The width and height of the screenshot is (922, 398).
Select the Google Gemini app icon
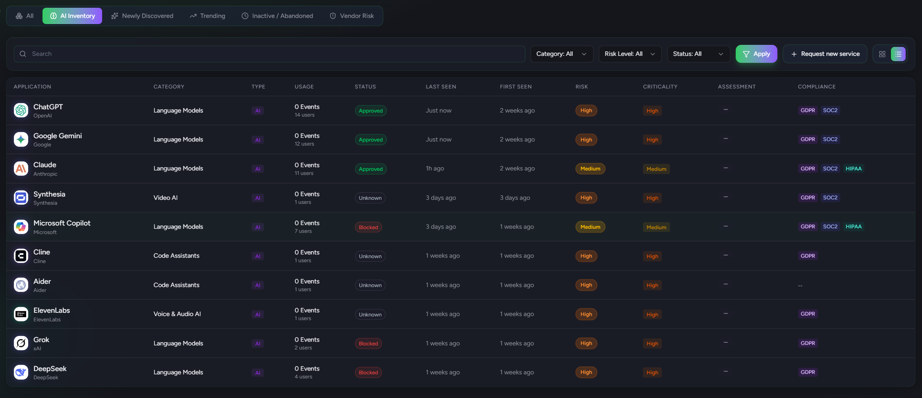[x=21, y=139]
